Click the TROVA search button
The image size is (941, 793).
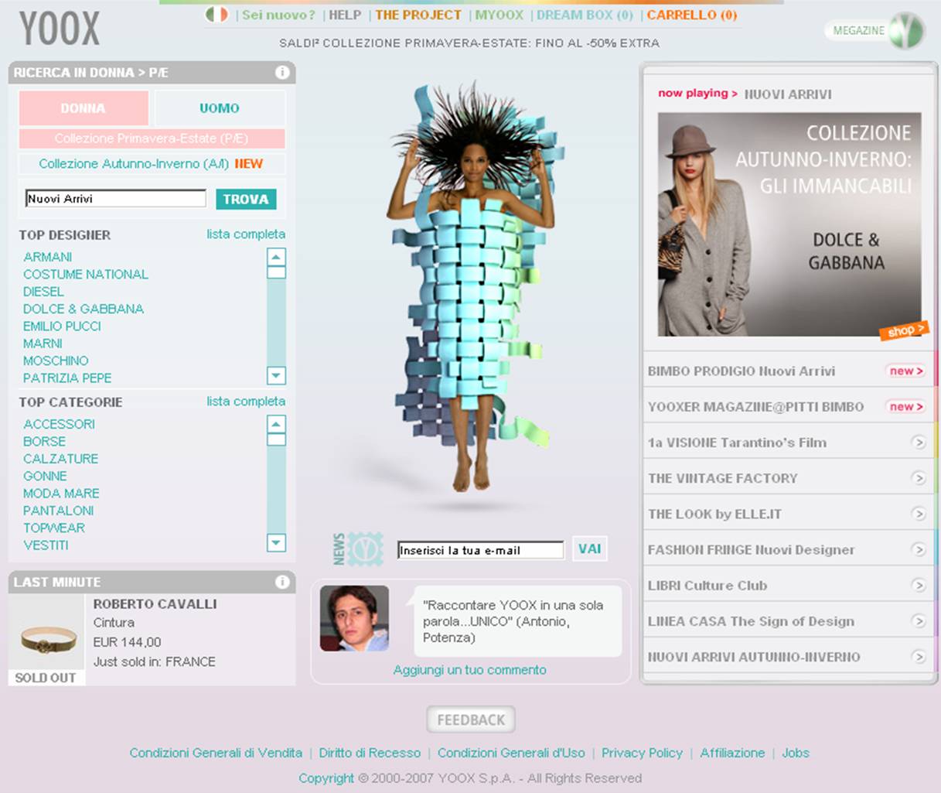pyautogui.click(x=246, y=200)
